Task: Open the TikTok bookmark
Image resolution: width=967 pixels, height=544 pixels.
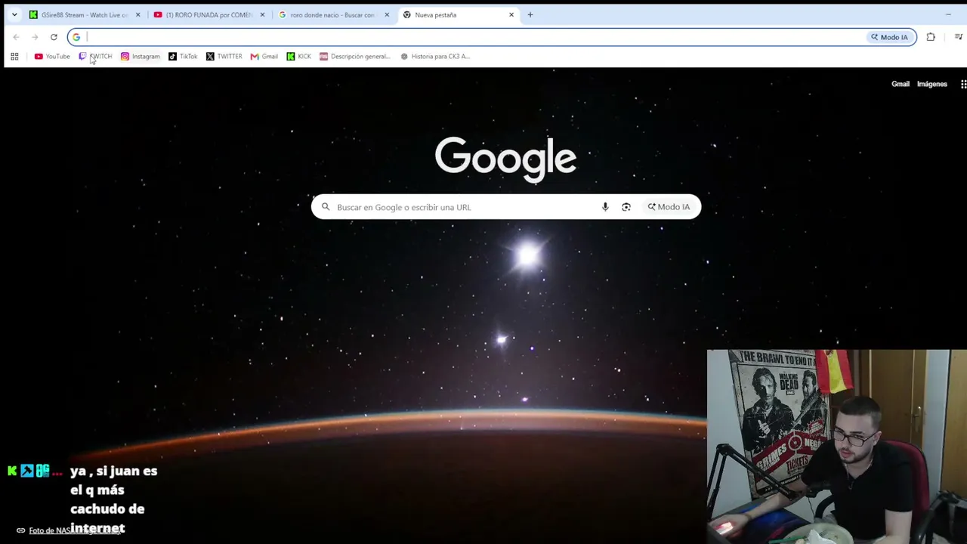Action: click(x=183, y=57)
